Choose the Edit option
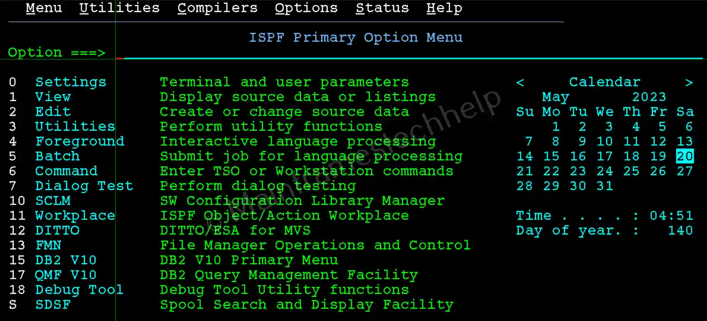Image resolution: width=707 pixels, height=321 pixels. 53,112
